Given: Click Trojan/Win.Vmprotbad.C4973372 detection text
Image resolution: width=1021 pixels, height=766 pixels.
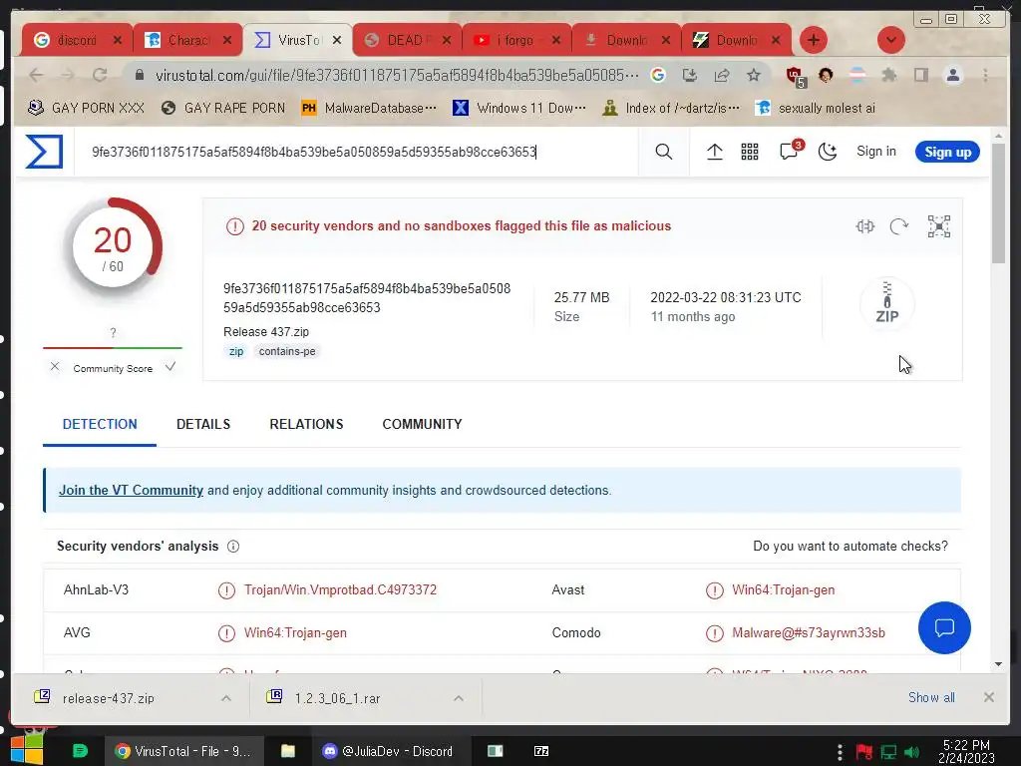Looking at the screenshot, I should [x=340, y=590].
